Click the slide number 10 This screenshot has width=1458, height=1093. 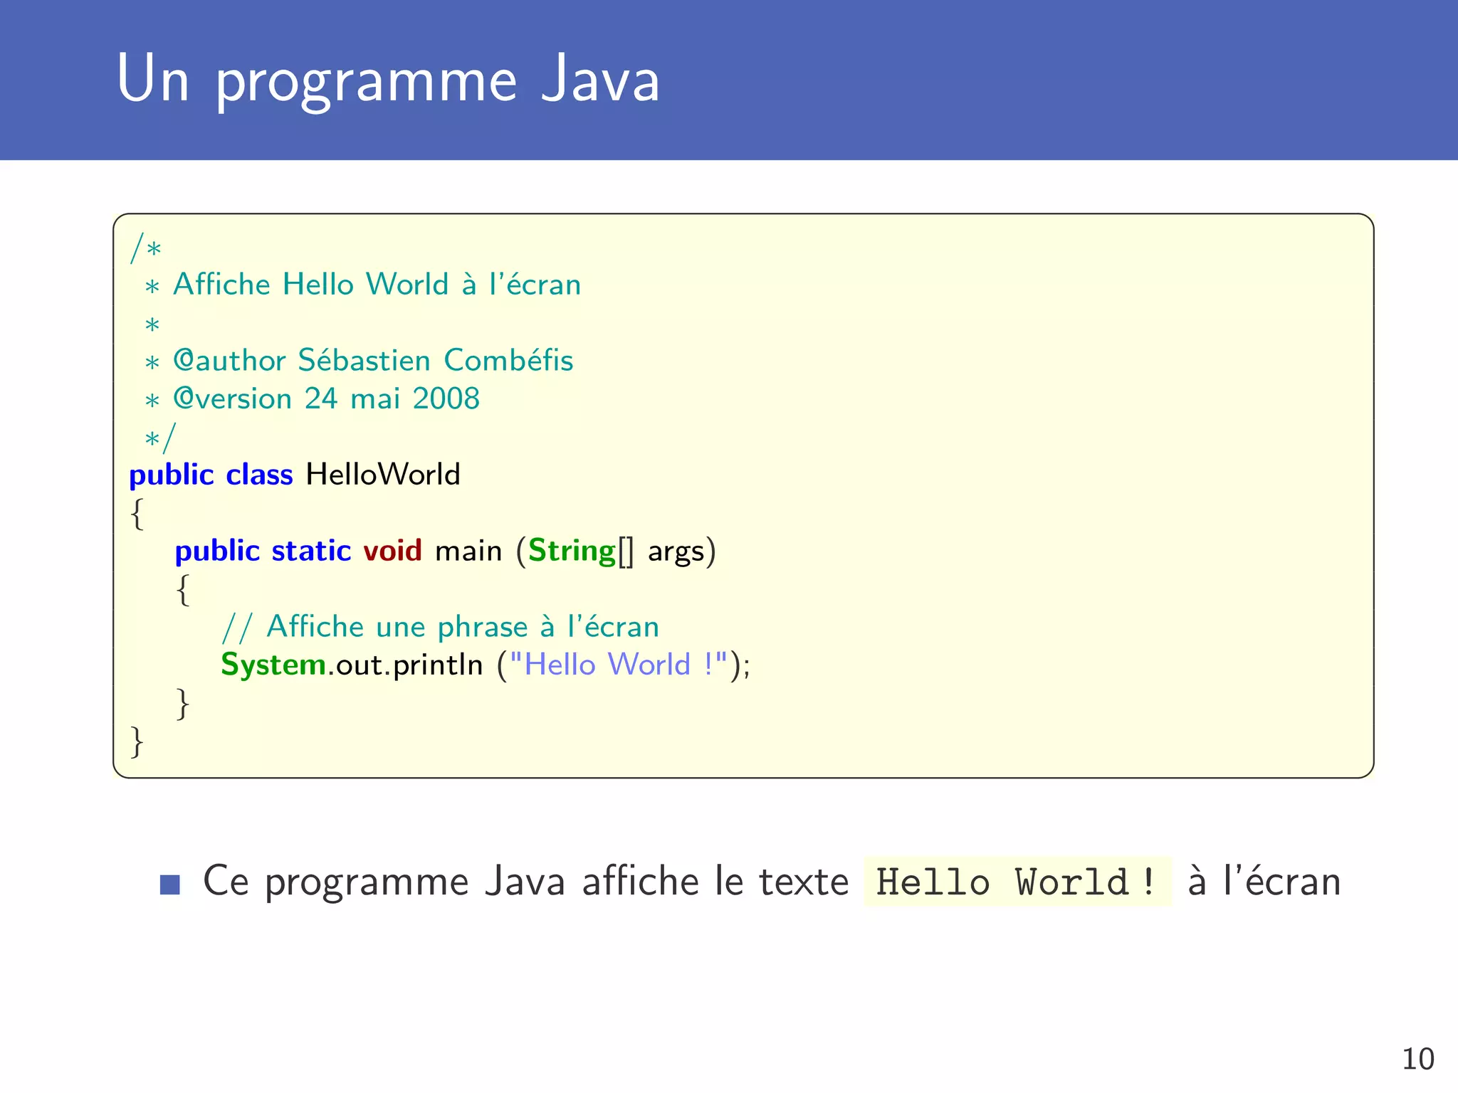(1417, 1059)
